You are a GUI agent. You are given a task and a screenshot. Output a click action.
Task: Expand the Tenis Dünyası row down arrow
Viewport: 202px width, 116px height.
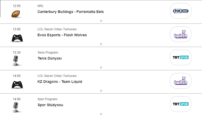[x=101, y=68]
